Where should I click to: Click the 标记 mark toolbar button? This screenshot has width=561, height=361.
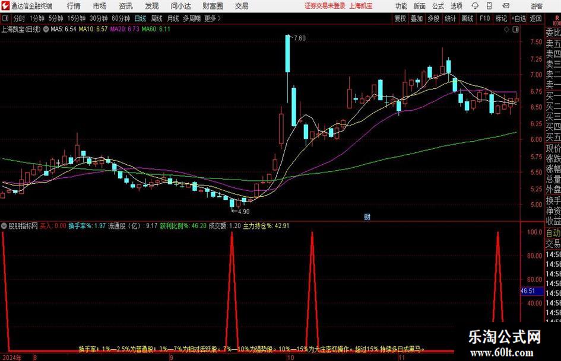pyautogui.click(x=501, y=18)
